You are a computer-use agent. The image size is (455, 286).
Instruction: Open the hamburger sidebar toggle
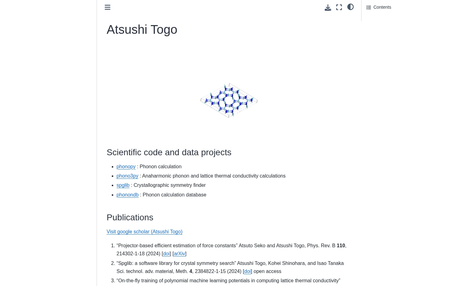[107, 7]
